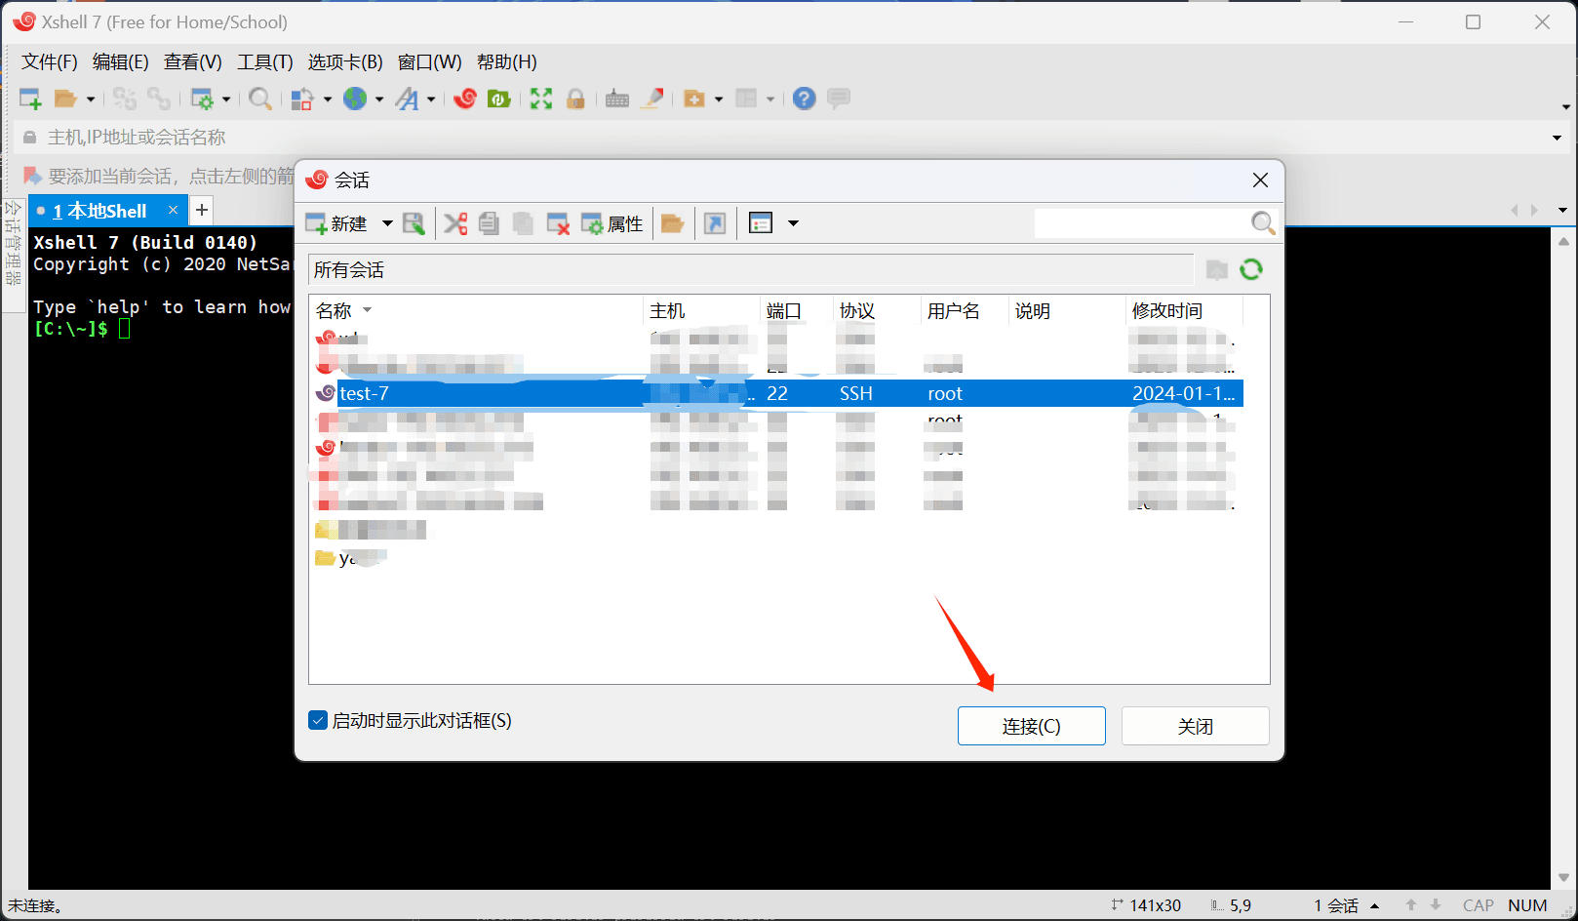Open the 窗口(W) menu
Image resolution: width=1578 pixels, height=921 pixels.
430,62
